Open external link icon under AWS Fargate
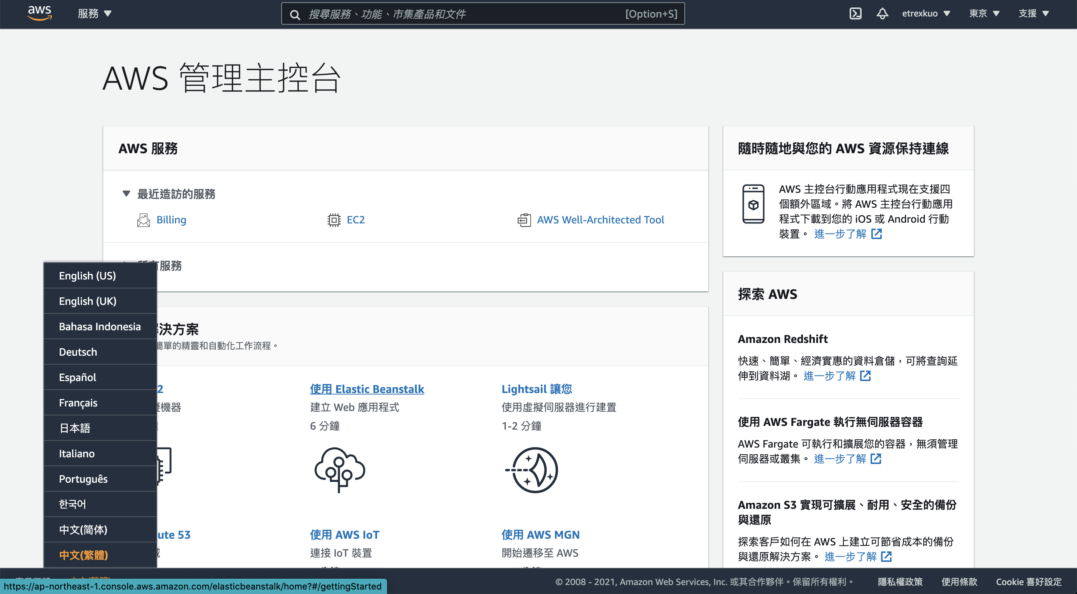The width and height of the screenshot is (1077, 594). [875, 459]
